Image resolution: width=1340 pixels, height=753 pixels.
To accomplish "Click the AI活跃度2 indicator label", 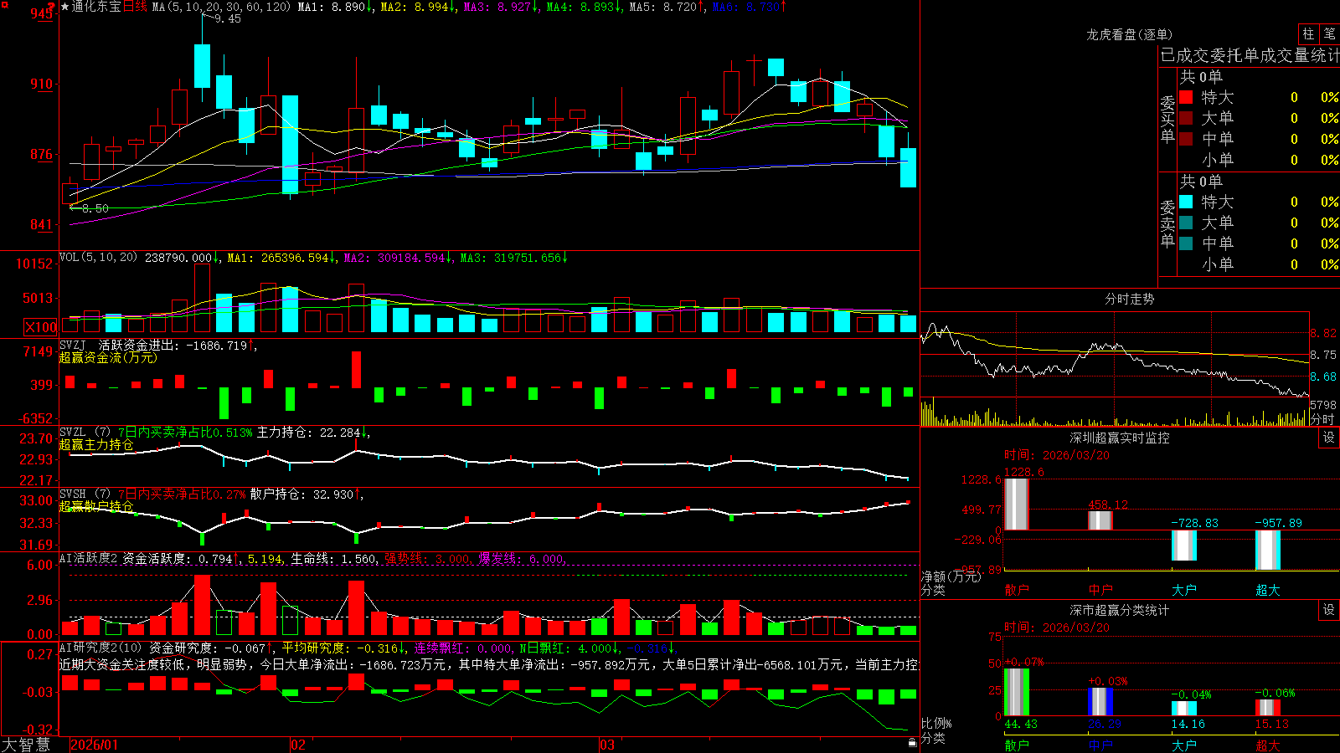I will point(89,559).
